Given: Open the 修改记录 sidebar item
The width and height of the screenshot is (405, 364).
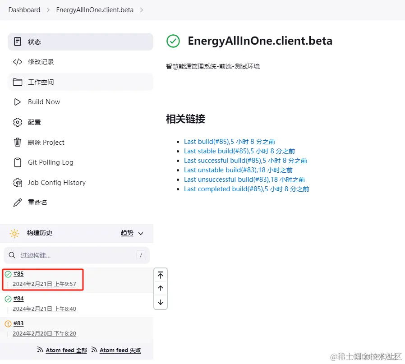Looking at the screenshot, I should [80, 62].
